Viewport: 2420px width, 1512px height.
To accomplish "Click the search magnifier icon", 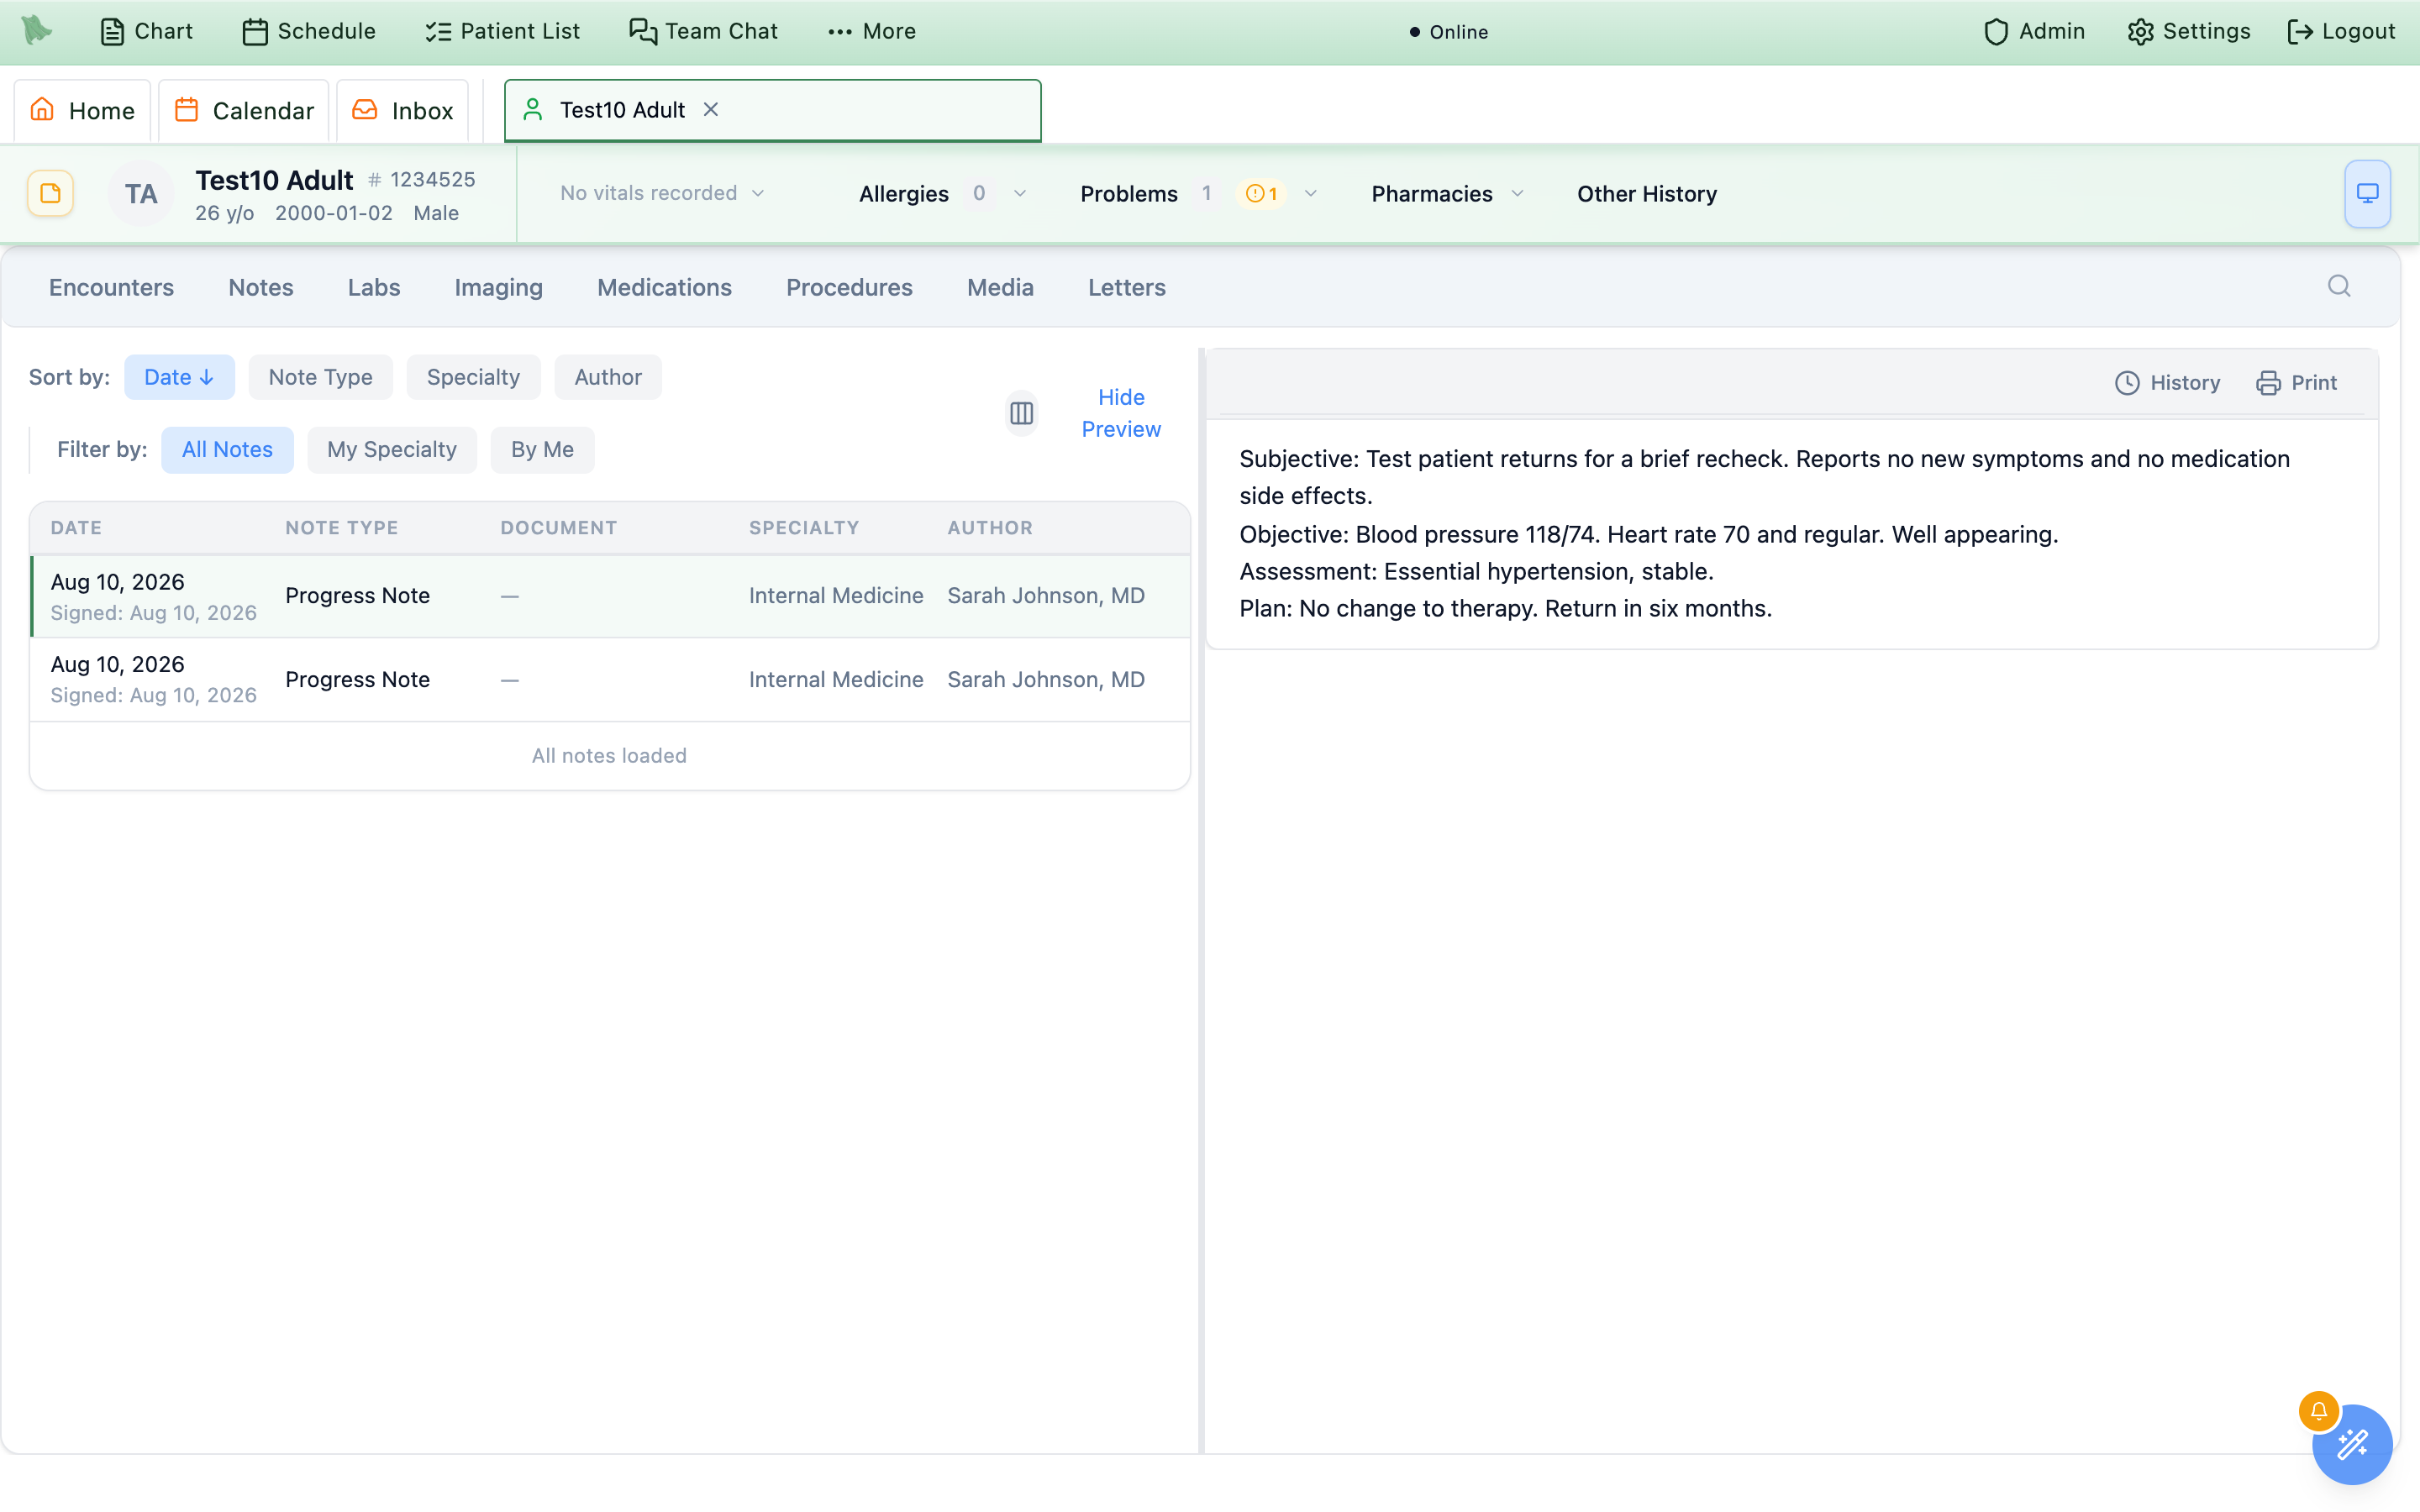I will [2339, 286].
